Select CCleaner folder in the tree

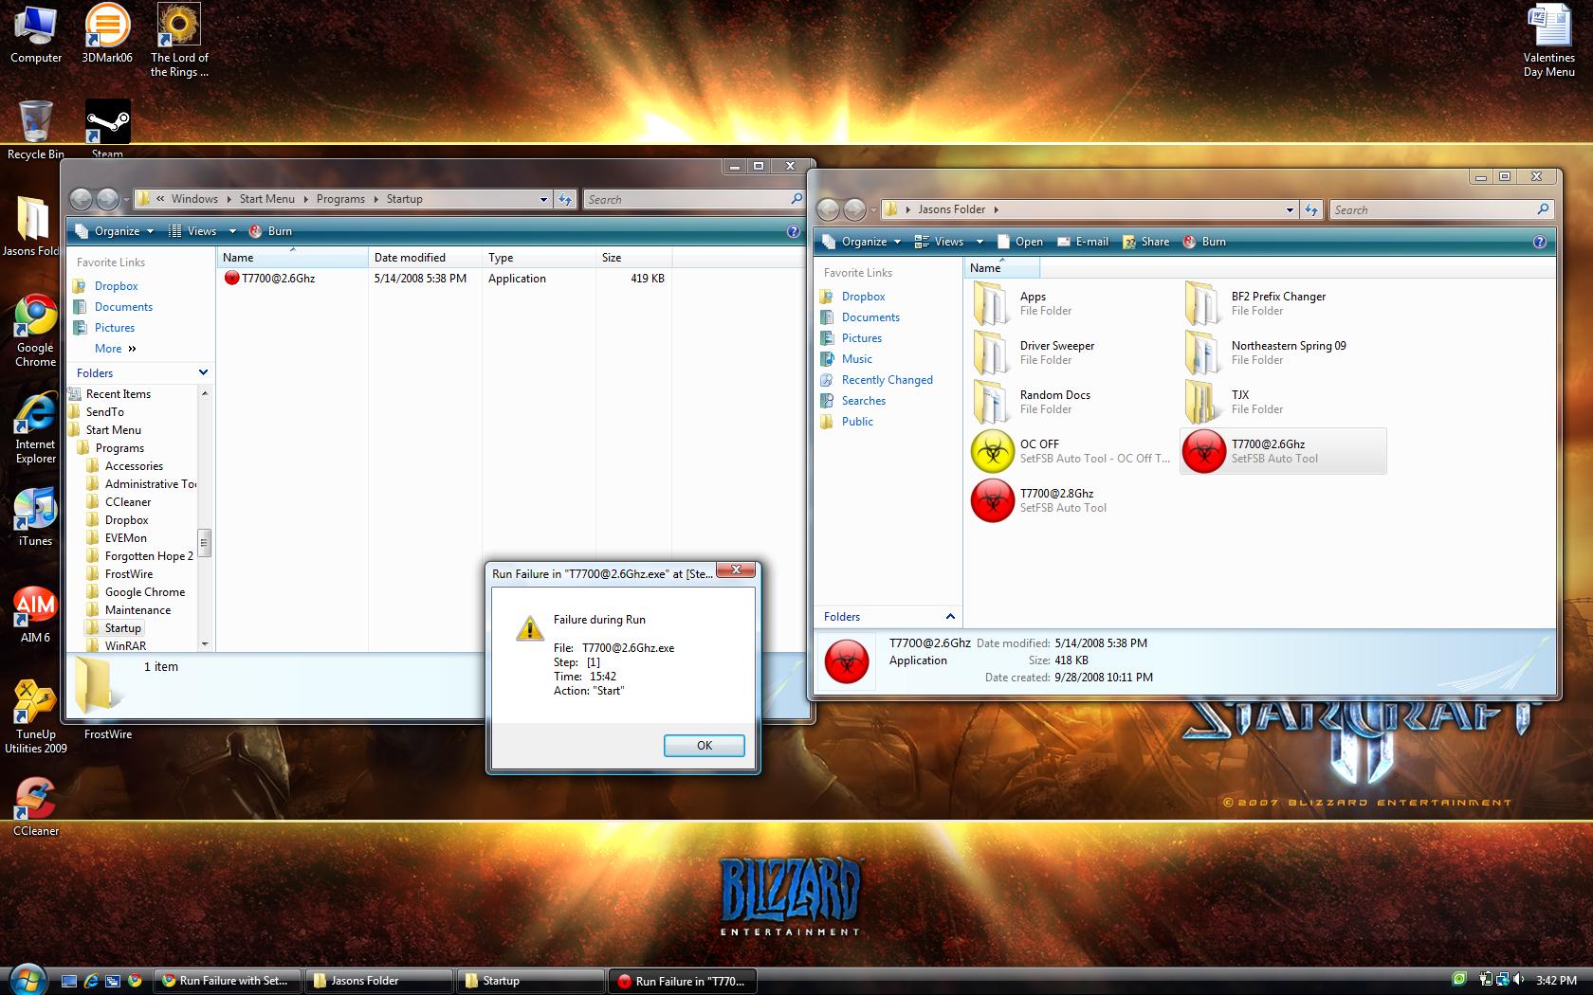(128, 502)
